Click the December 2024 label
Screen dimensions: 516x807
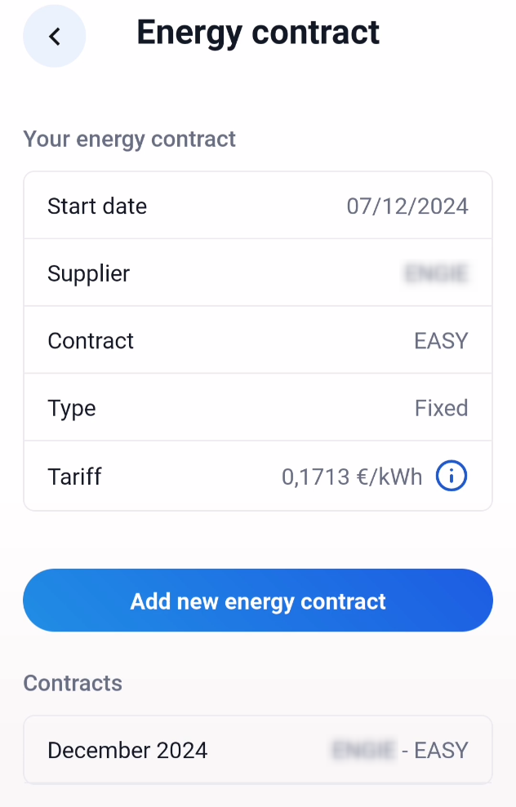(127, 751)
